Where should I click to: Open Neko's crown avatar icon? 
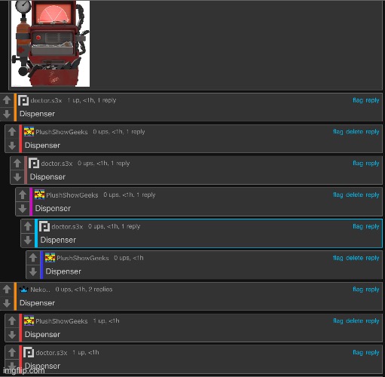click(23, 290)
